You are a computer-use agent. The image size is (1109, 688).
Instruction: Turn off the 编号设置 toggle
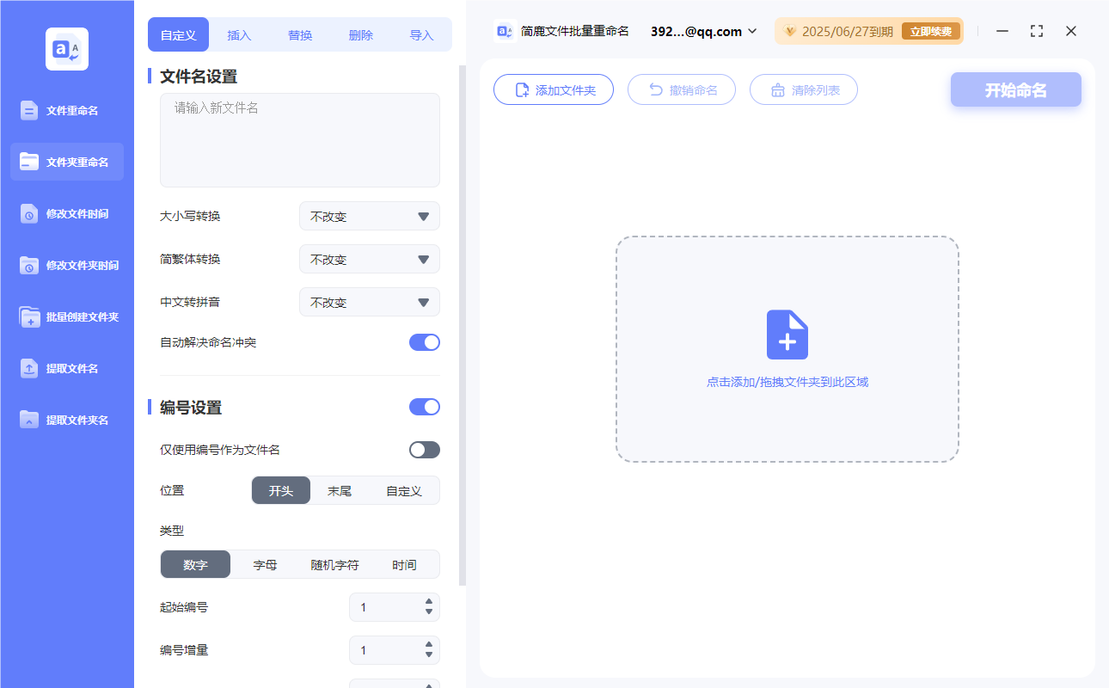pyautogui.click(x=424, y=406)
